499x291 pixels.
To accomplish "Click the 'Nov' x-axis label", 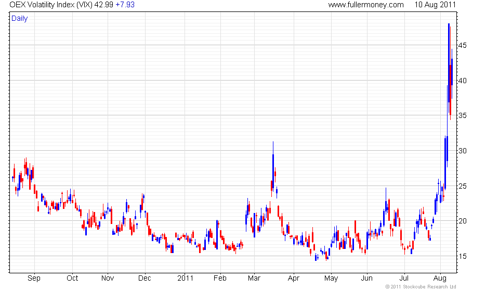I will [108, 279].
